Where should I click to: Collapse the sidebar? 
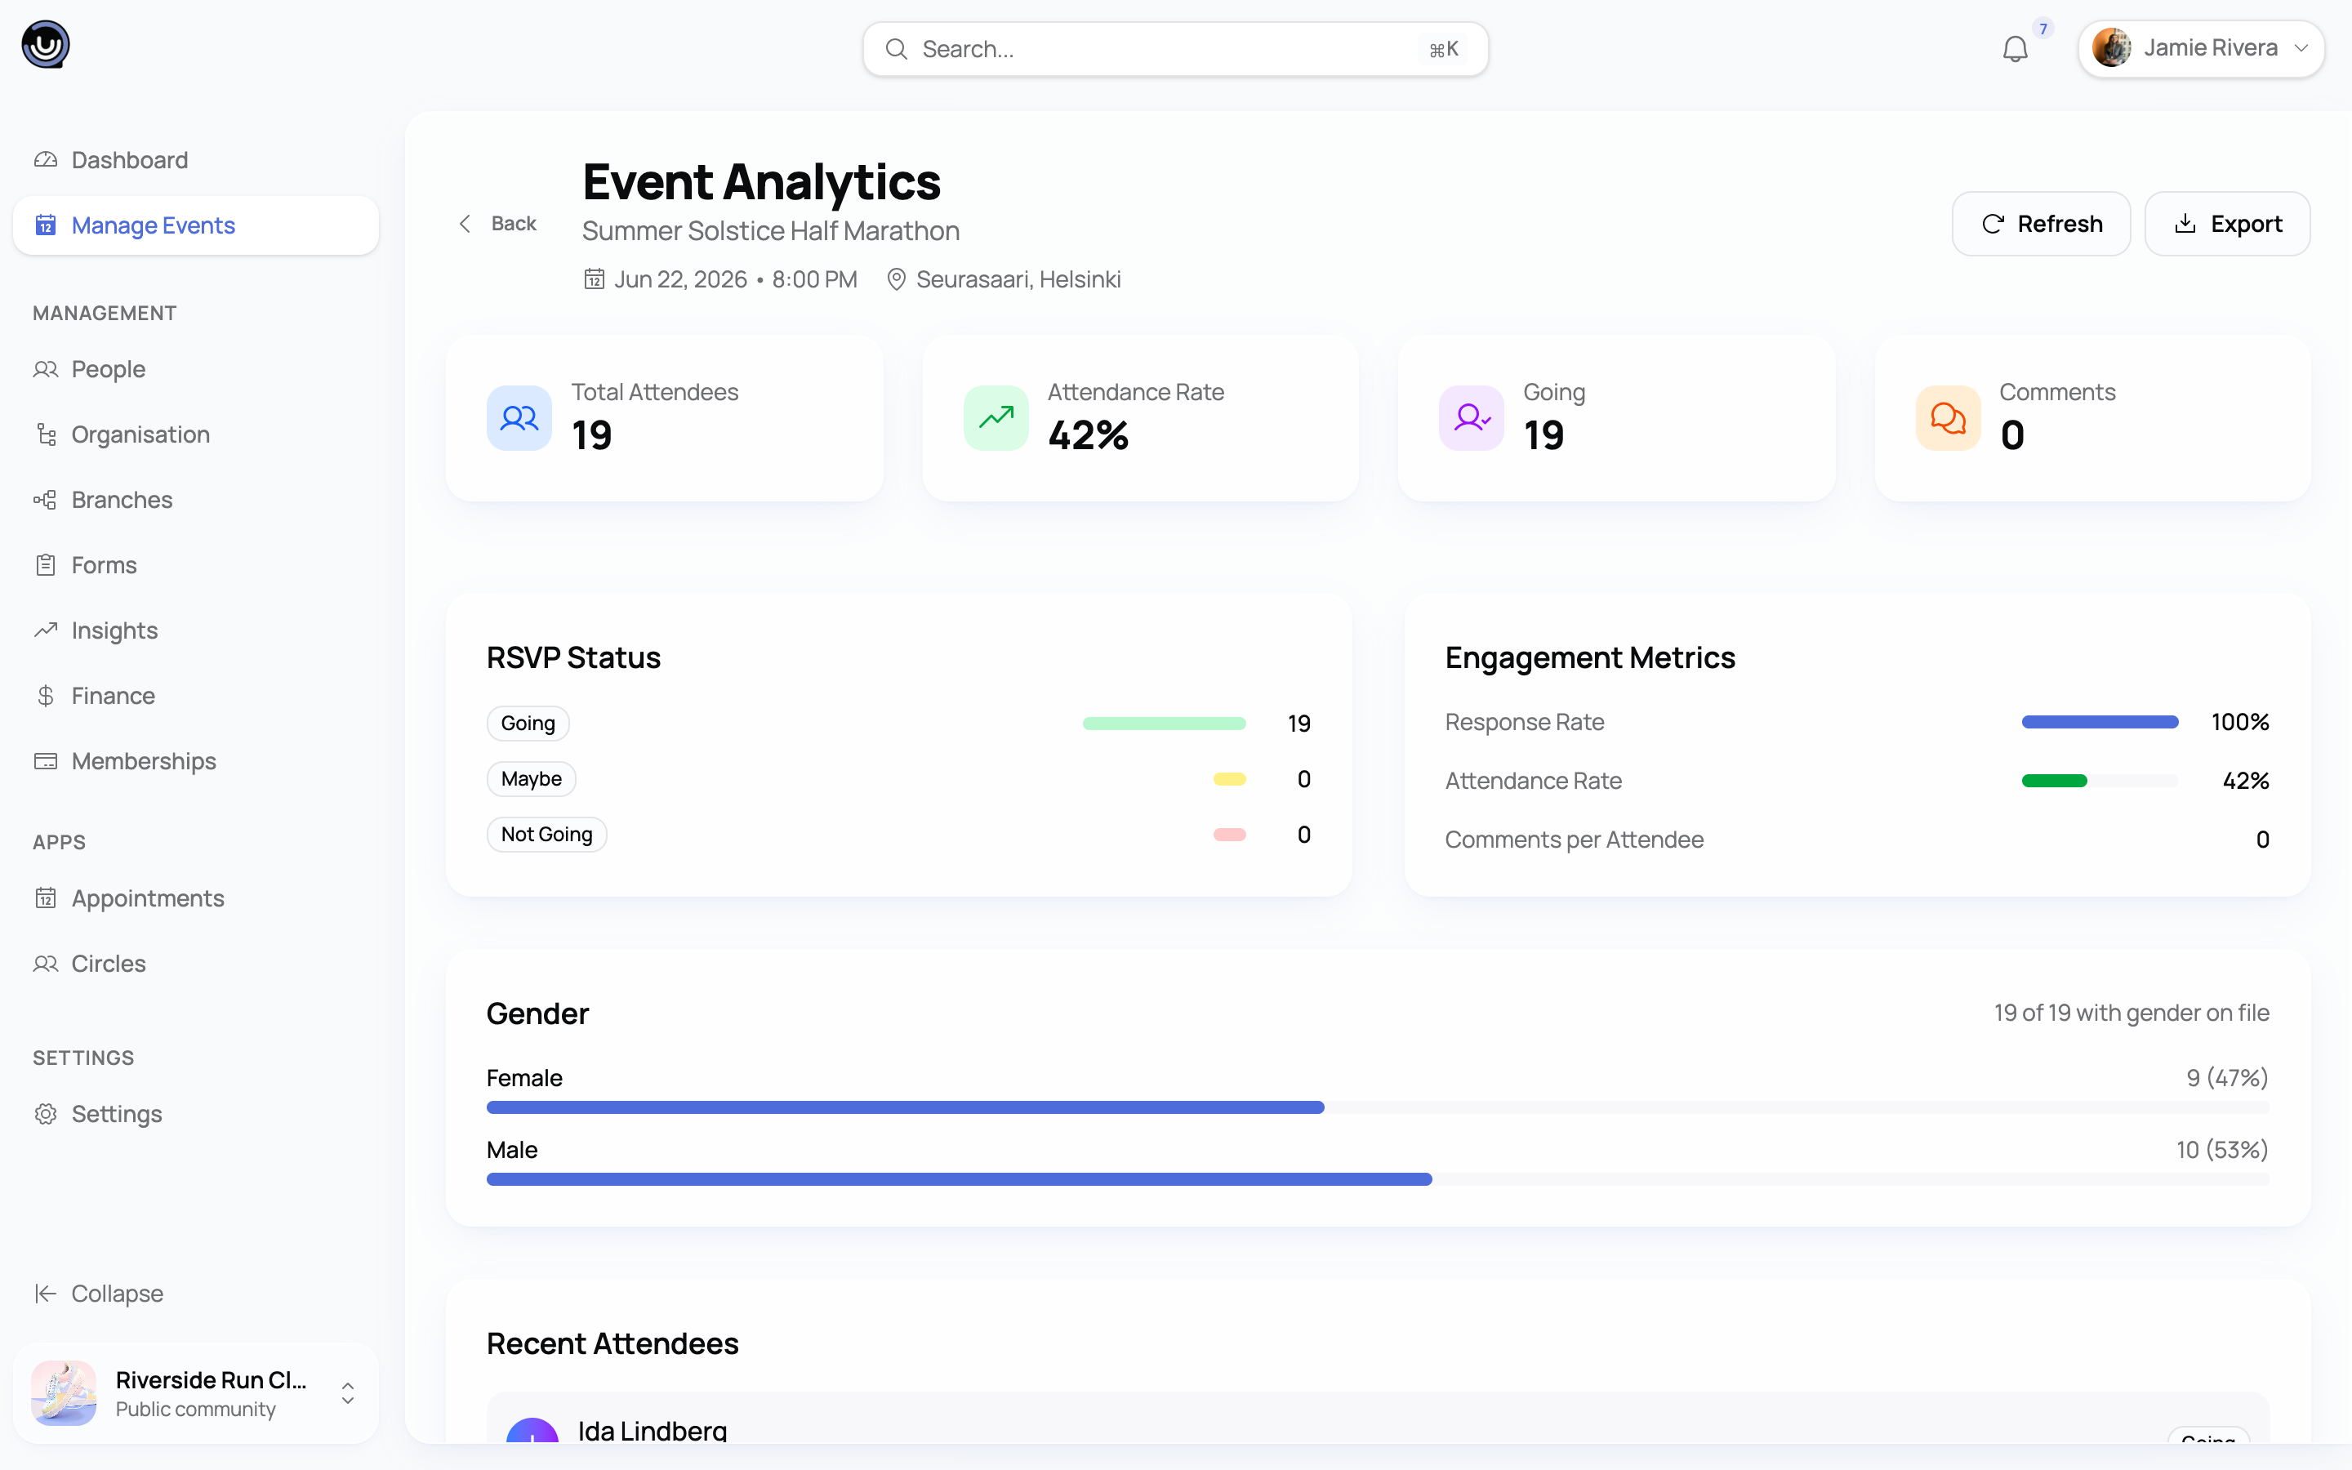pos(195,1294)
